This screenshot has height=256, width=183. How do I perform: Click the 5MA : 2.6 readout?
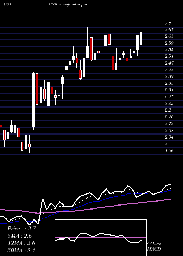click(19, 236)
